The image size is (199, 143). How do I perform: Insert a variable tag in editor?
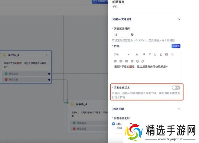click(143, 61)
